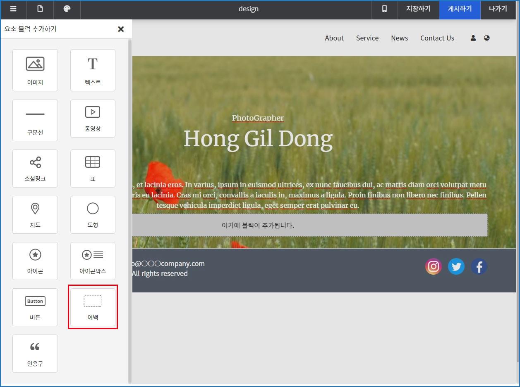
Task: Click the language globe icon
Action: tap(486, 38)
